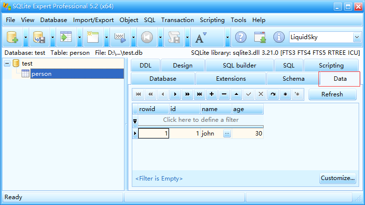Click the new database icon
The height and width of the screenshot is (205, 365).
12,37
